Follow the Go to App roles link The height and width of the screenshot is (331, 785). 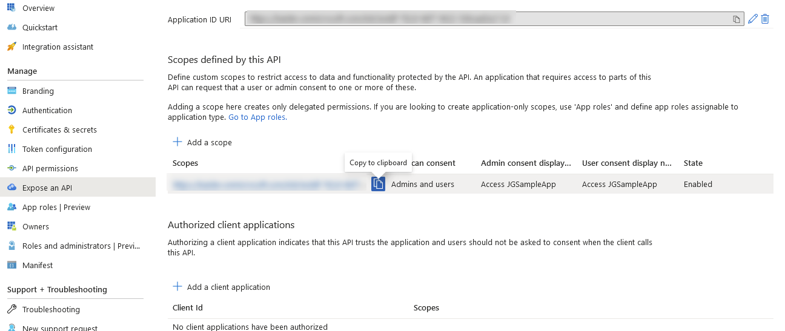tap(257, 117)
